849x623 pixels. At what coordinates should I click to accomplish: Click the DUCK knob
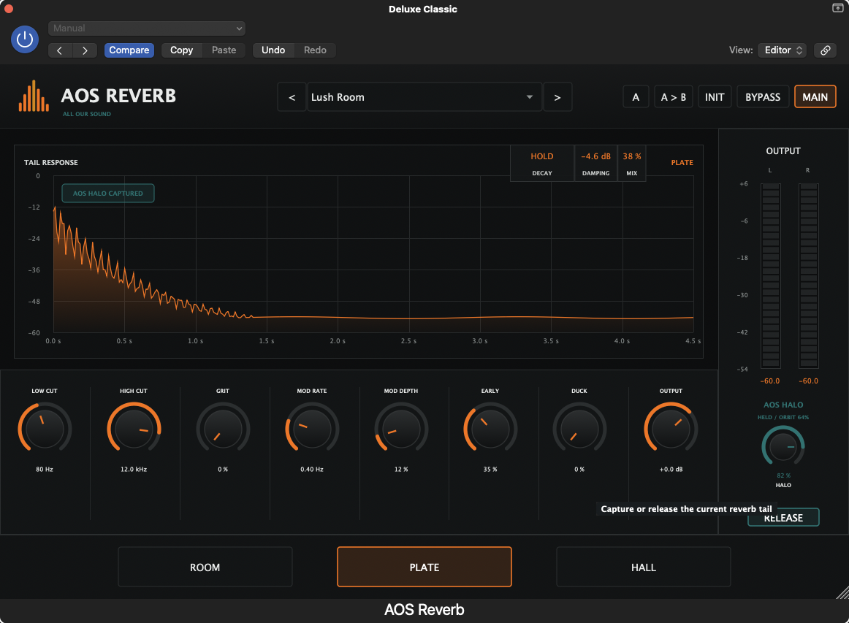(x=579, y=429)
